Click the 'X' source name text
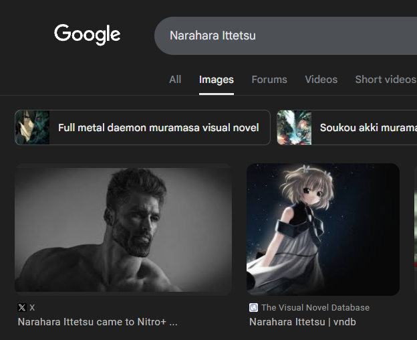The image size is (417, 340). point(32,308)
